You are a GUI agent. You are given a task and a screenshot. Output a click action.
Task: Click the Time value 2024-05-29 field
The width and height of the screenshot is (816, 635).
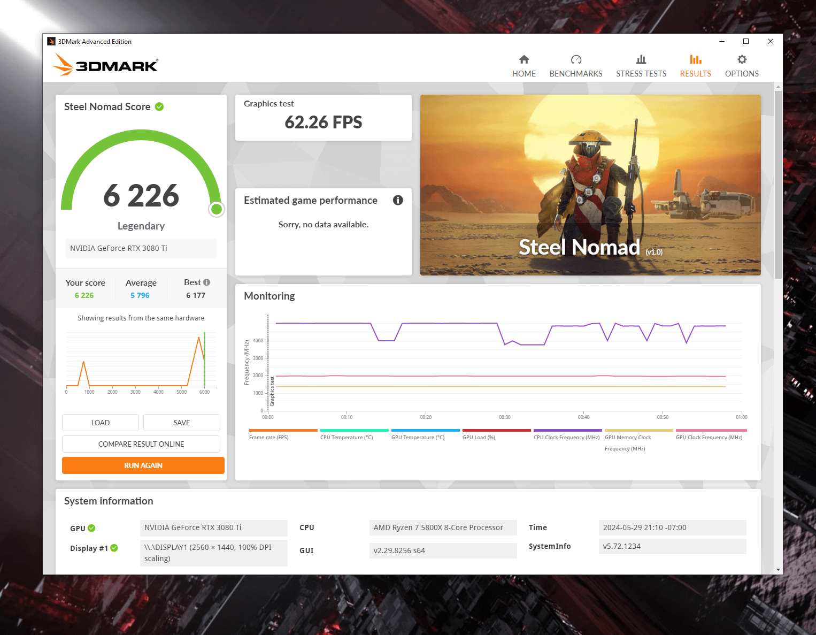(673, 527)
